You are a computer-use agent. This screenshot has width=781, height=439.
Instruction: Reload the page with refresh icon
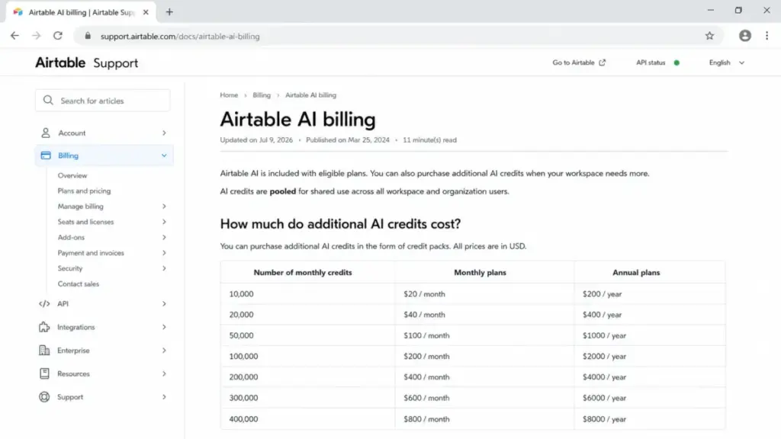pyautogui.click(x=58, y=36)
